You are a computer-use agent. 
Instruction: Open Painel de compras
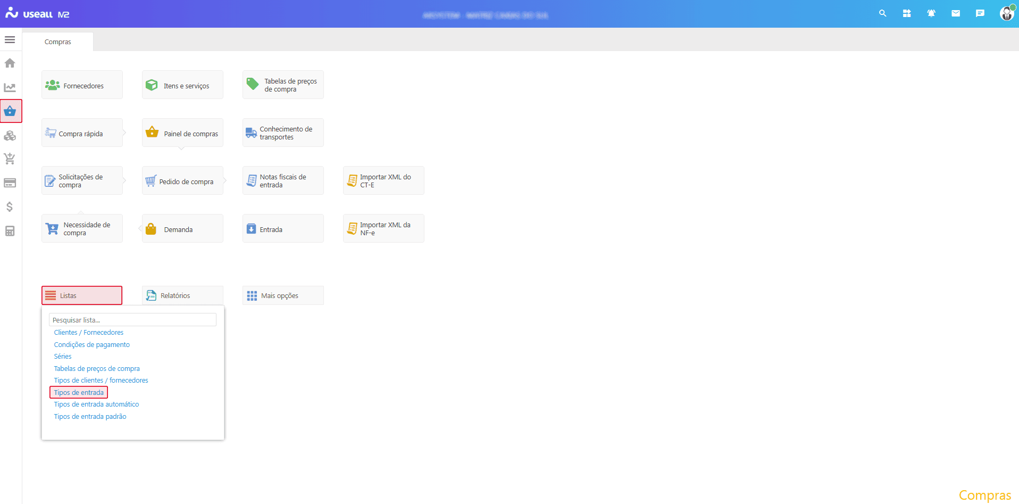click(182, 133)
